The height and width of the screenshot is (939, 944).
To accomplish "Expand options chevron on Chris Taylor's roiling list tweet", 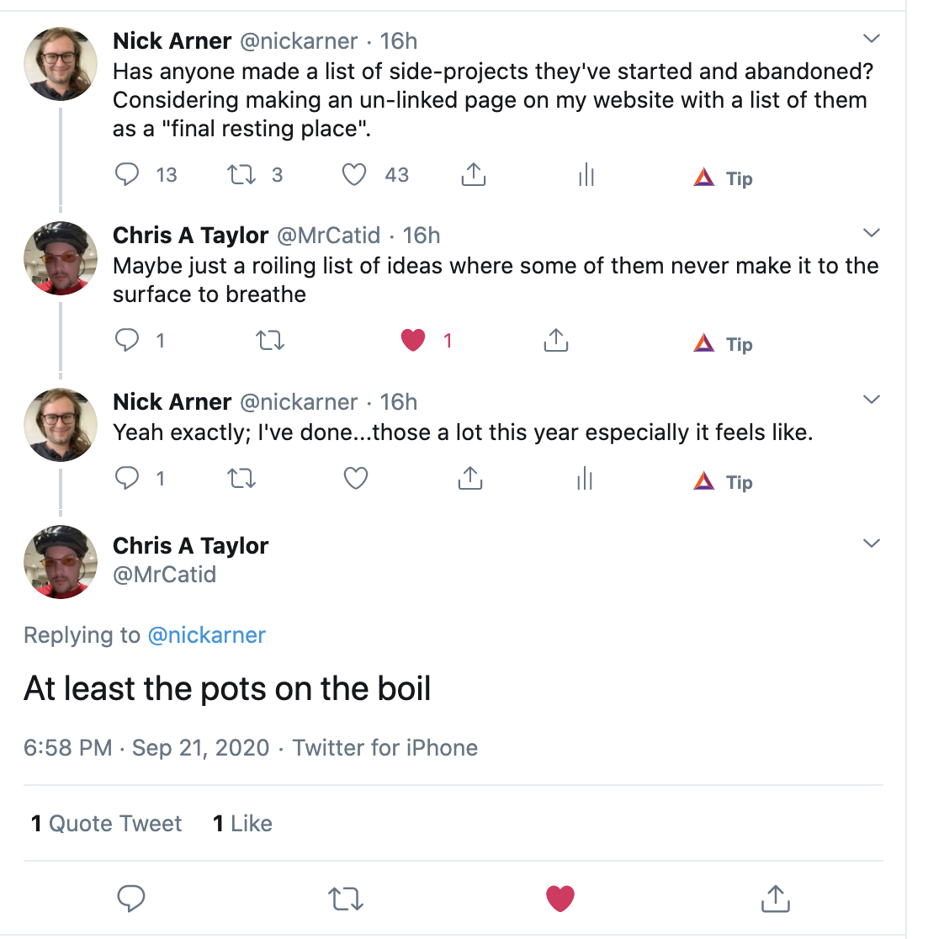I will click(x=871, y=233).
